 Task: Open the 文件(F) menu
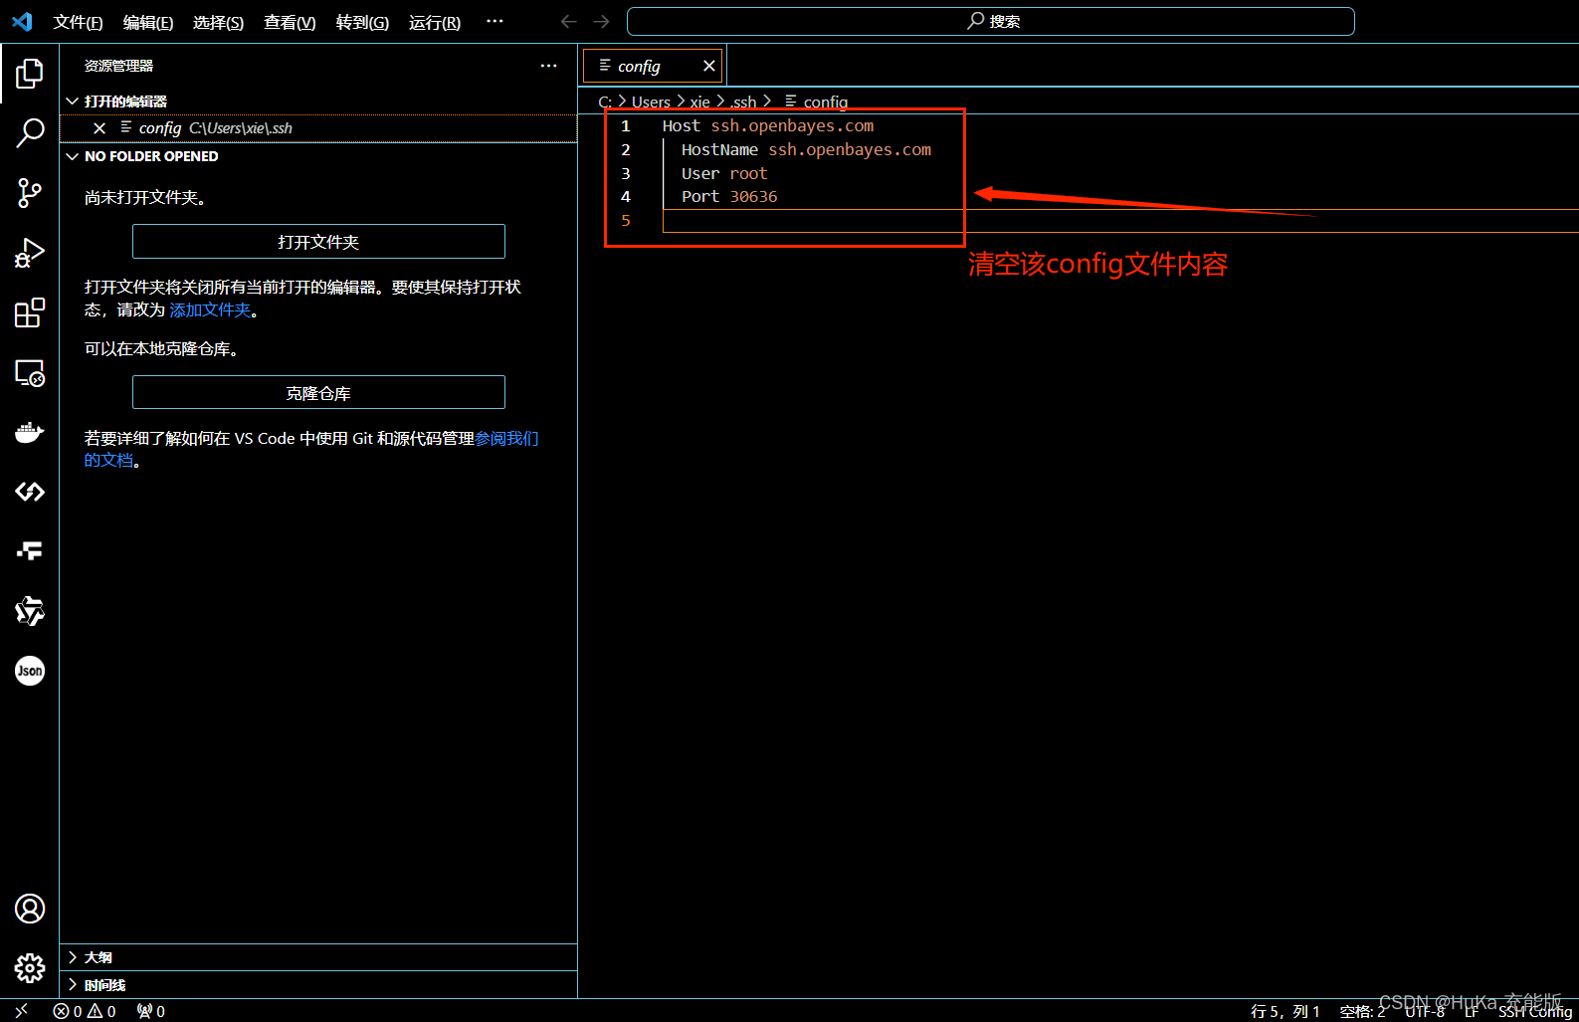79,22
